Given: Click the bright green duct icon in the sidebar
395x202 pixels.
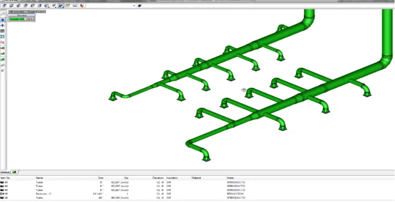Looking at the screenshot, I should tap(3, 59).
